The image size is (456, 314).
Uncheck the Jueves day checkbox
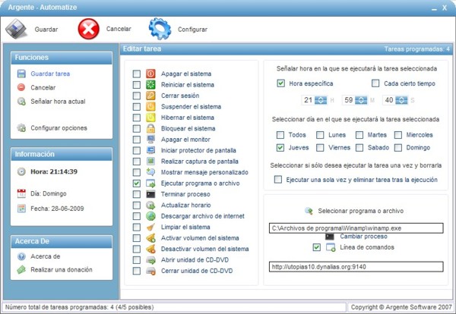(280, 147)
